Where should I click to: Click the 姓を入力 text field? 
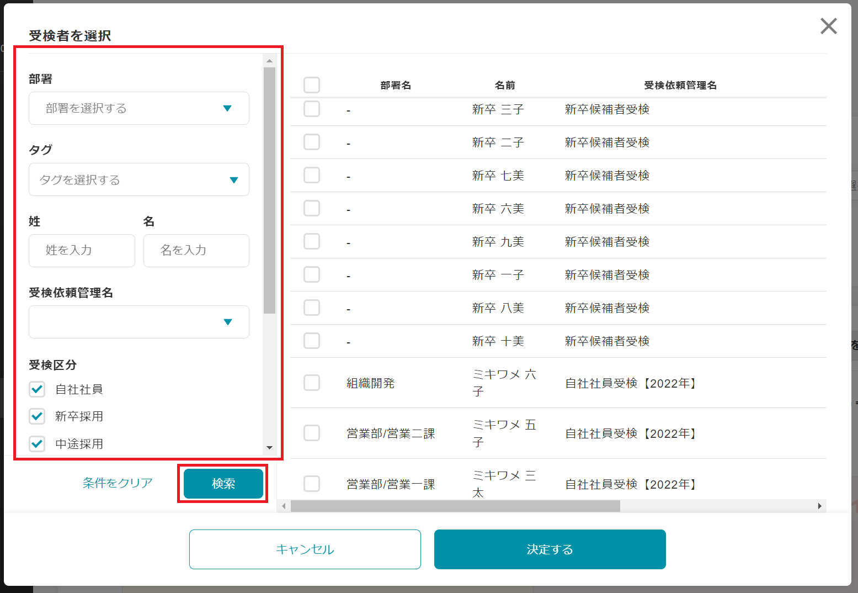pos(82,251)
